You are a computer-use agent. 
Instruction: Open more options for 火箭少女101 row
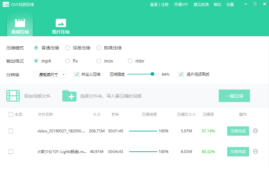[255, 151]
